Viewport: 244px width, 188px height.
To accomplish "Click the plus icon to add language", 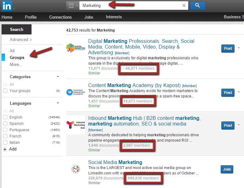I will click(x=5, y=149).
